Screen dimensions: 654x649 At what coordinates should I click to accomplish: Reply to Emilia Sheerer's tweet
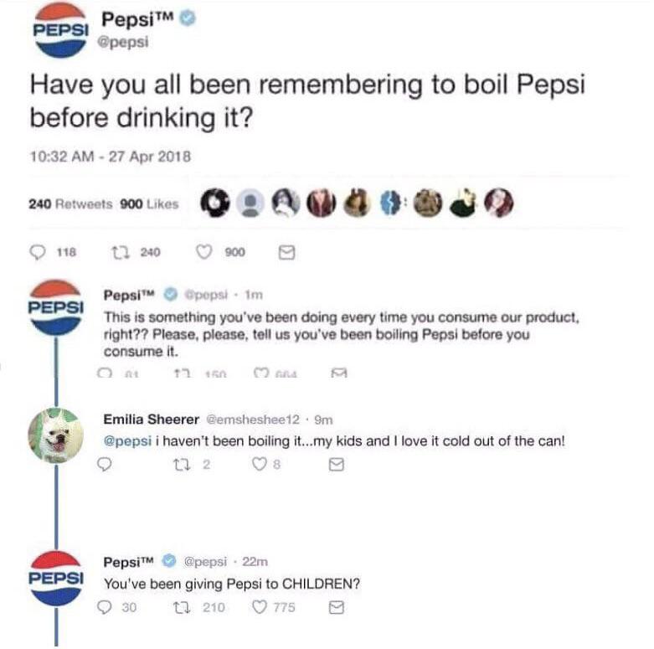[106, 464]
